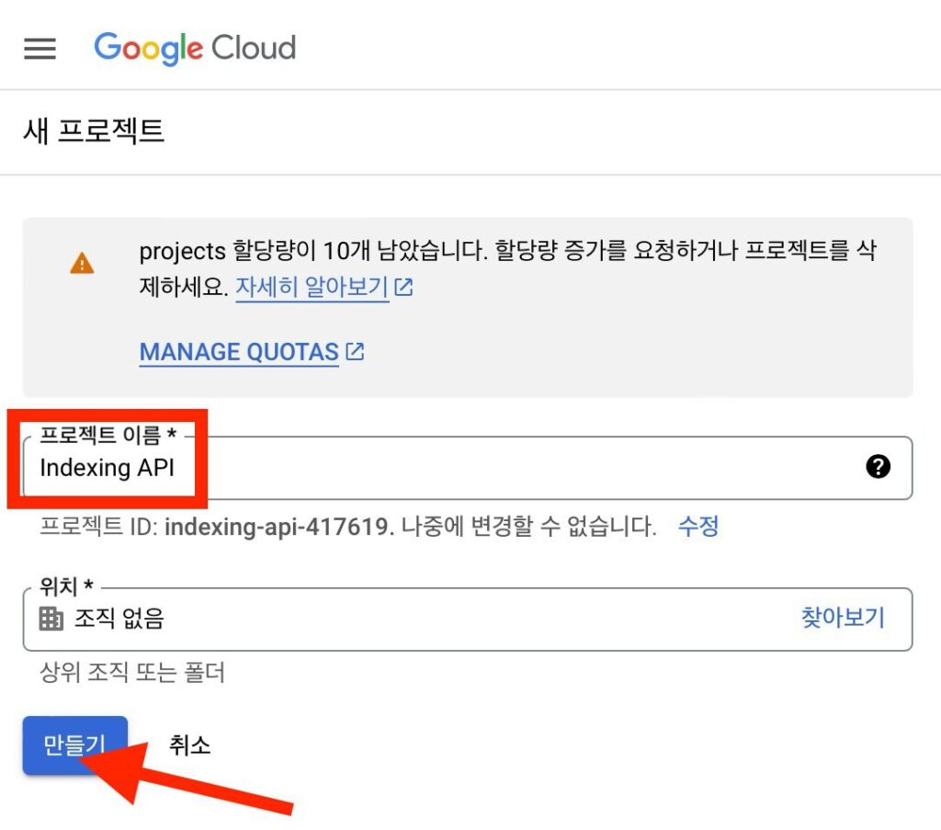This screenshot has width=941, height=830.
Task: Click 수정 to edit the project ID
Action: coord(697,527)
